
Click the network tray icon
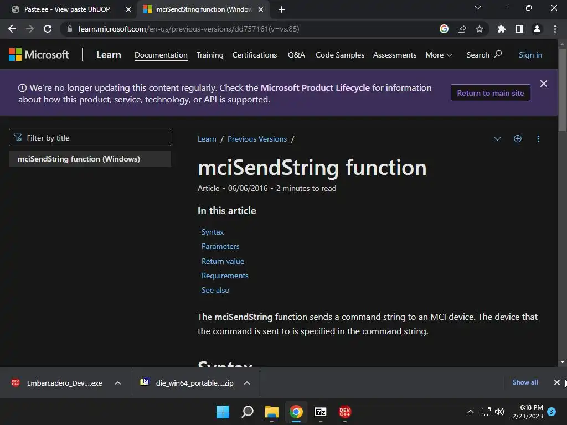tap(486, 412)
